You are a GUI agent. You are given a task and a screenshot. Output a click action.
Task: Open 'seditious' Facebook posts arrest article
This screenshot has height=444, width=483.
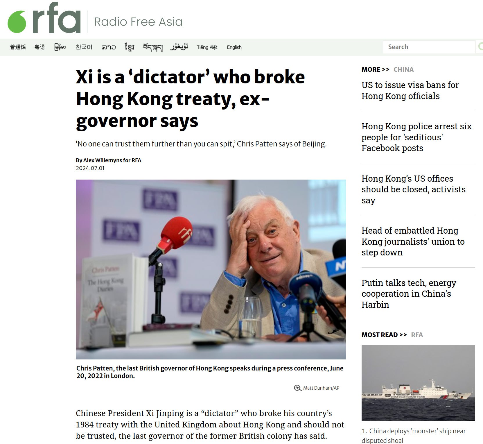[x=416, y=137]
